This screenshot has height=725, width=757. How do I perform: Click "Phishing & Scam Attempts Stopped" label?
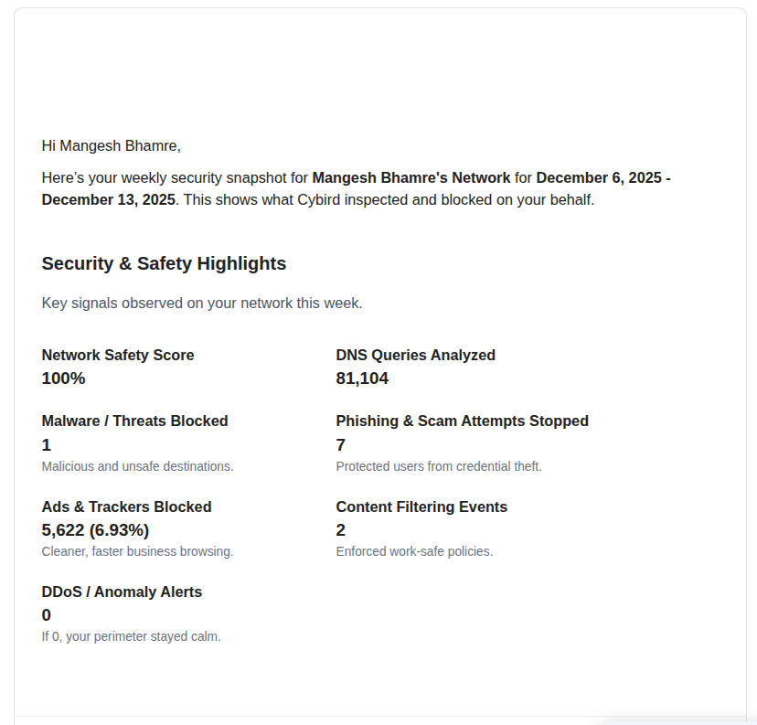point(462,421)
